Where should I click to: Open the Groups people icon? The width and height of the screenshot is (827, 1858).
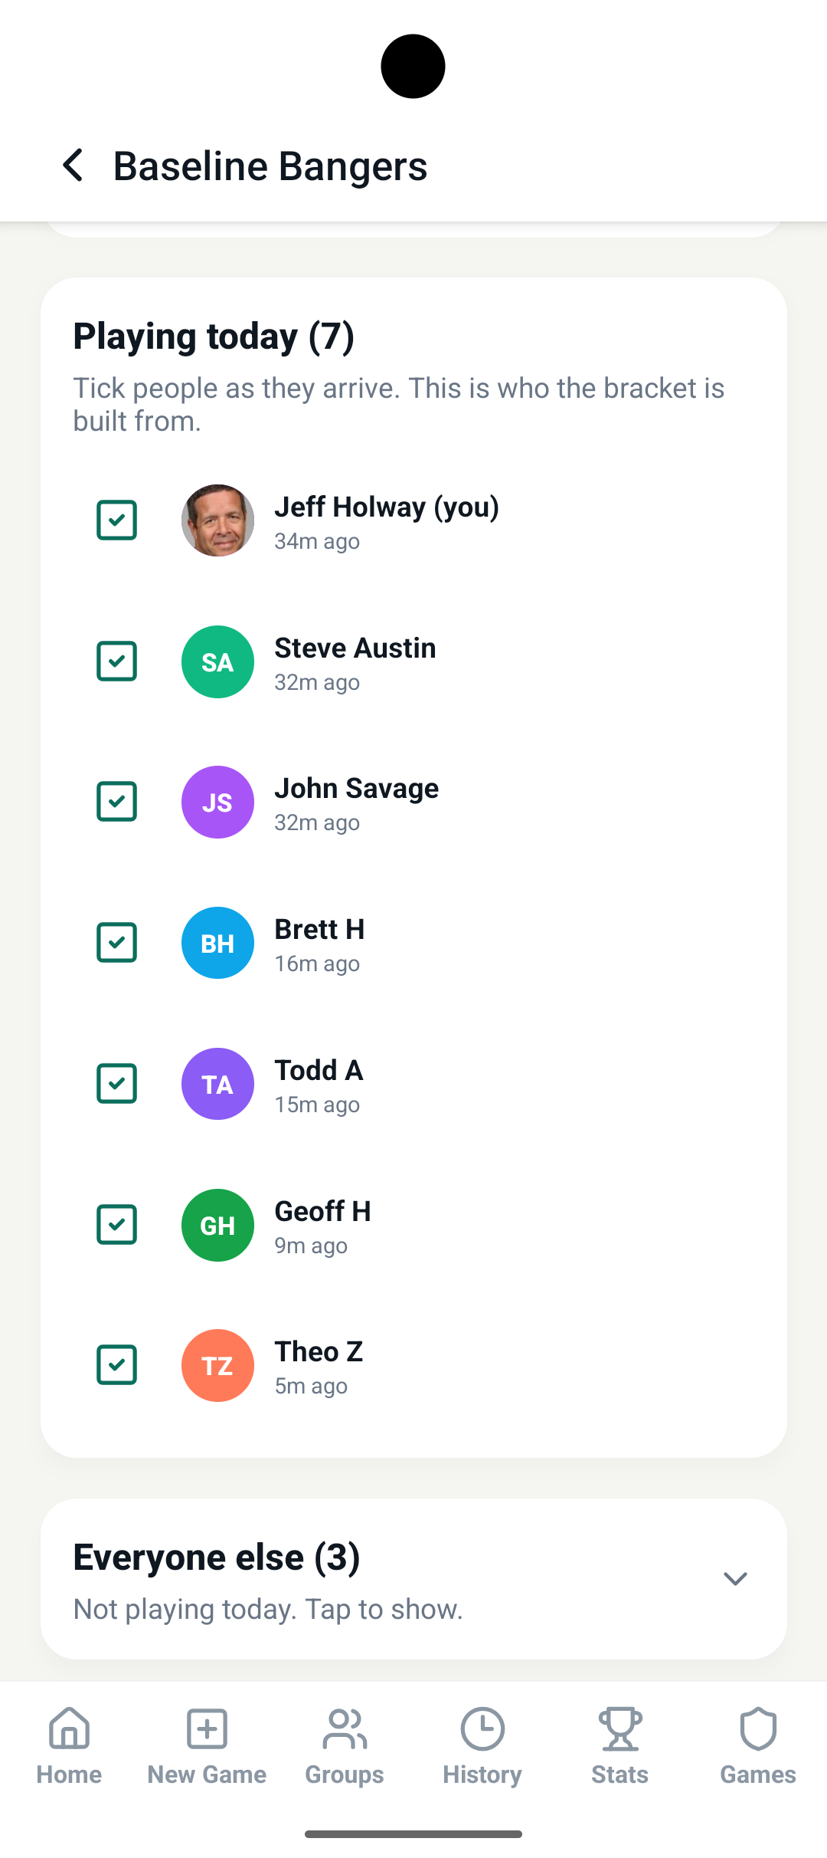tap(345, 1728)
